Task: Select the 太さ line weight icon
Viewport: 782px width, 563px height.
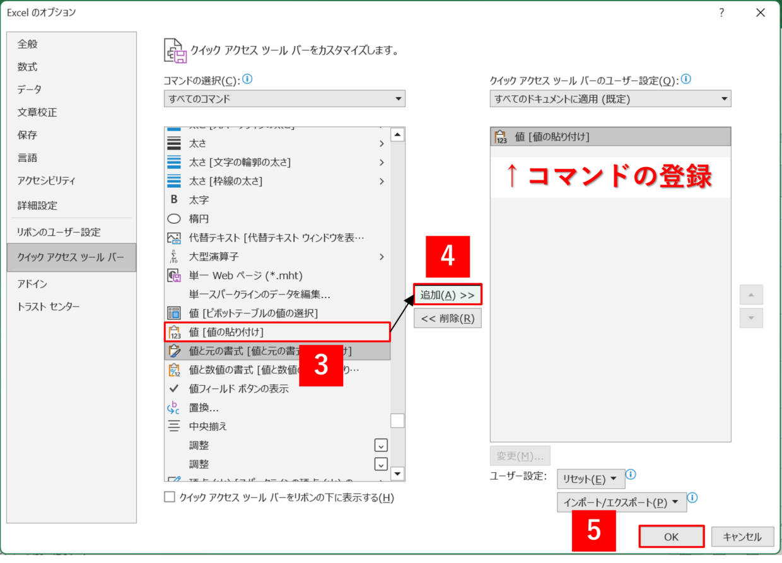Action: tap(173, 143)
